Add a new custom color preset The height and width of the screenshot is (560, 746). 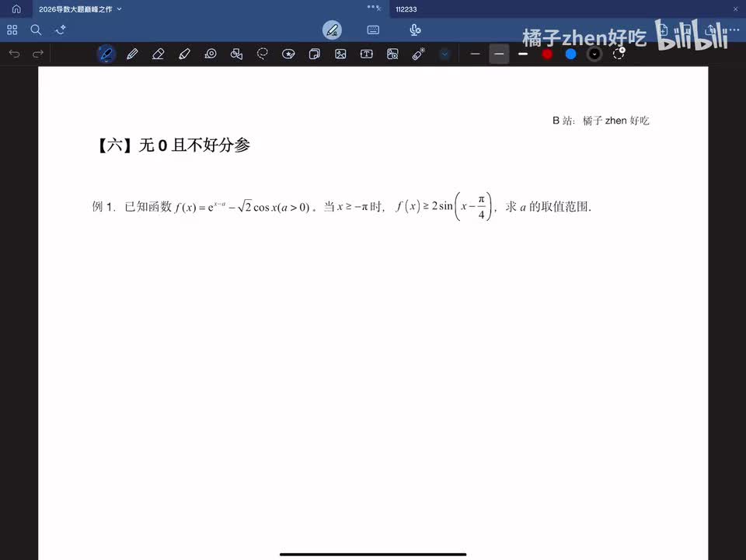pyautogui.click(x=619, y=54)
